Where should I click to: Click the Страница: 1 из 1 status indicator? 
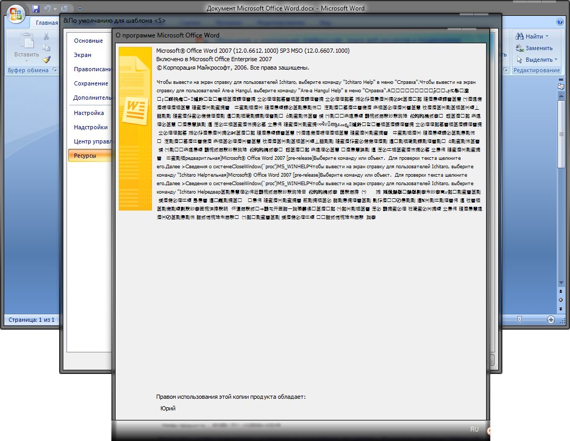pos(31,320)
